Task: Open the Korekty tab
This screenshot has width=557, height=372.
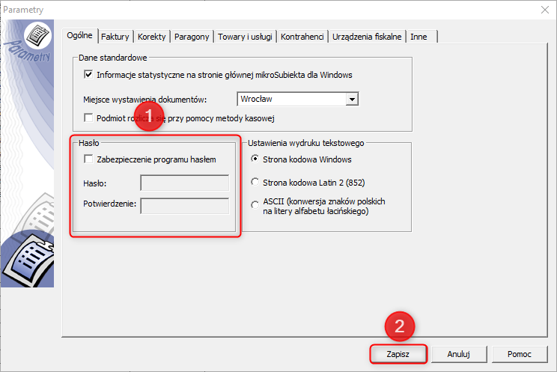Action: [152, 37]
